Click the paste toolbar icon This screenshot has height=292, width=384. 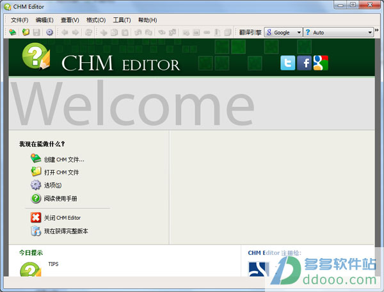pos(125,32)
